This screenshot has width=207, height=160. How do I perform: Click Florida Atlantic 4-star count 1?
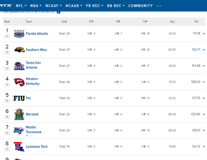pyautogui.click(x=118, y=34)
